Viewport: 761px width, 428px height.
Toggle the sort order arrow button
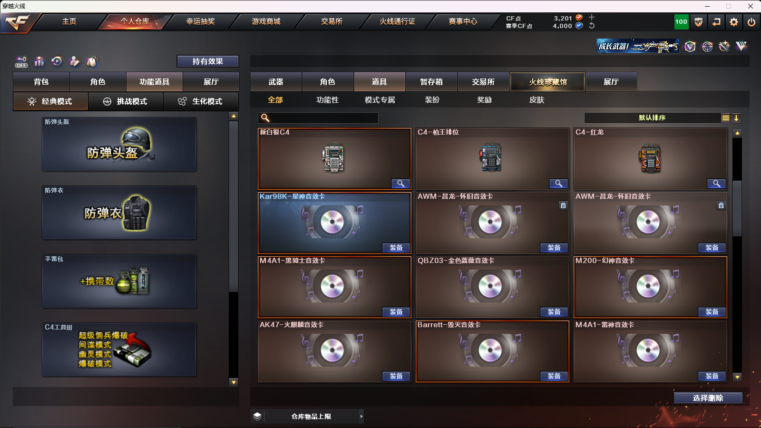[x=736, y=118]
